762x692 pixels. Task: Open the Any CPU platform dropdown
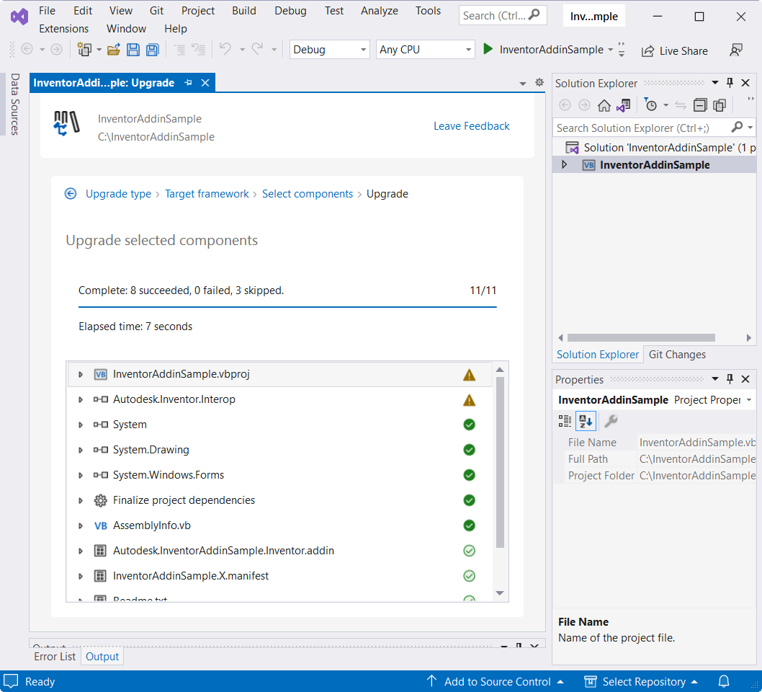click(x=425, y=50)
